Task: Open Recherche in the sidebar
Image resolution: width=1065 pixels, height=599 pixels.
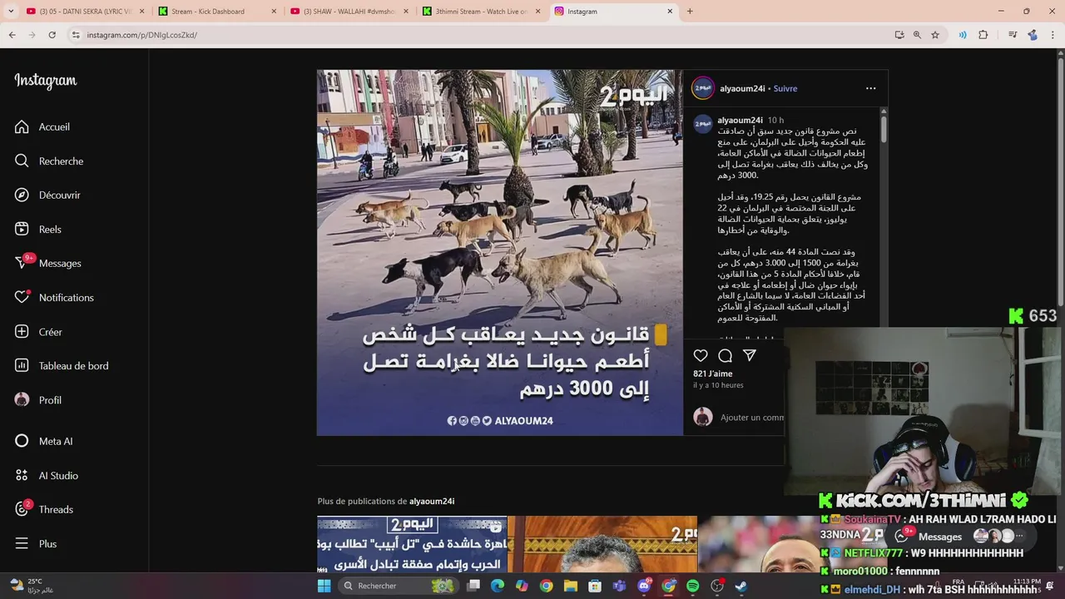Action: 49,161
